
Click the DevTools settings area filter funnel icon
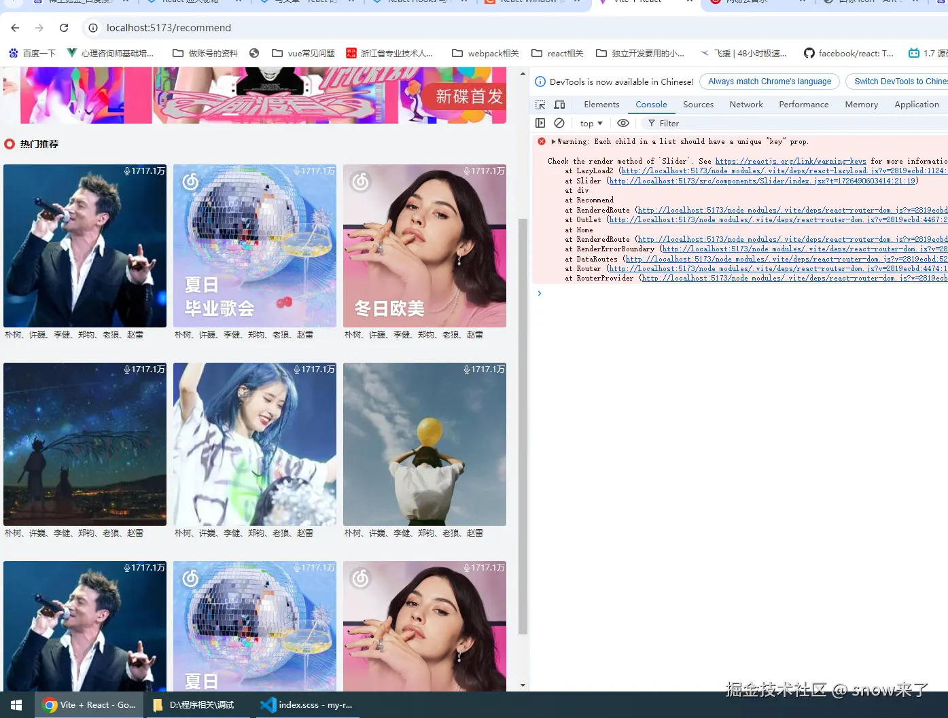(x=652, y=123)
